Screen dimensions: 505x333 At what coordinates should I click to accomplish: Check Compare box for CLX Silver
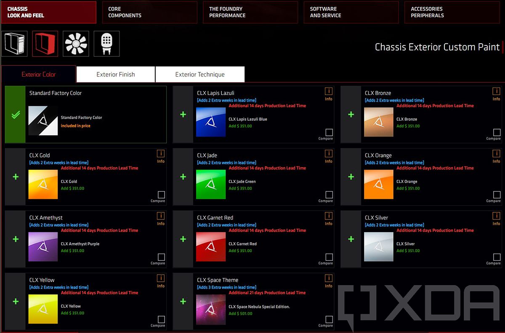pyautogui.click(x=497, y=257)
